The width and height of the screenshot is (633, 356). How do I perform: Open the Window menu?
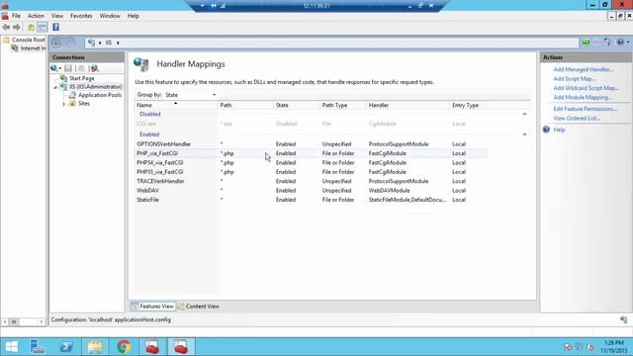(x=110, y=16)
